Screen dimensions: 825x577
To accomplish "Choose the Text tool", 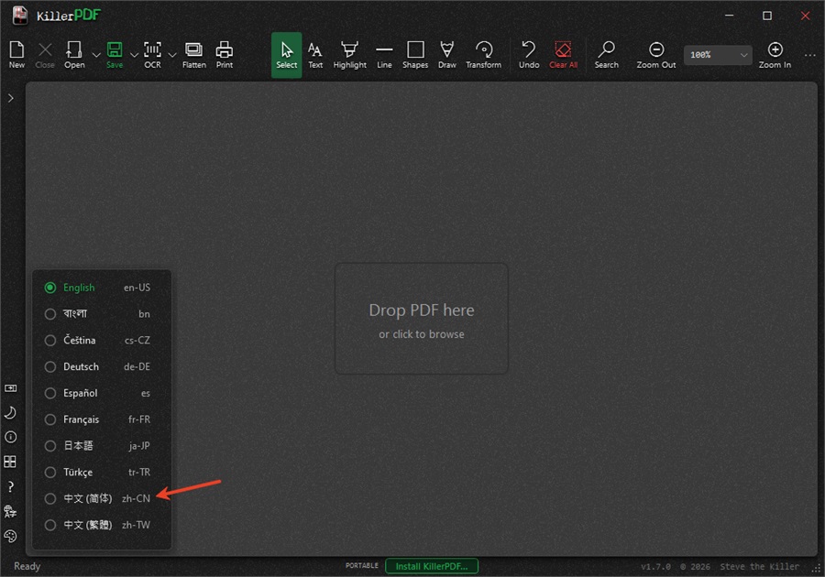I will pos(315,55).
